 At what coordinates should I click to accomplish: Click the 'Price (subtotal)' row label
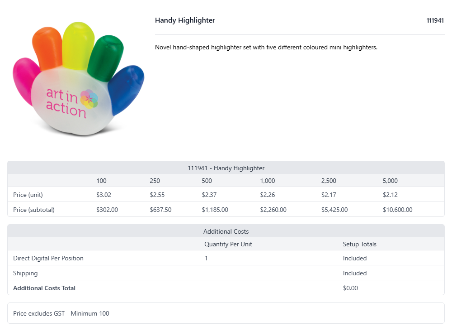click(x=34, y=210)
